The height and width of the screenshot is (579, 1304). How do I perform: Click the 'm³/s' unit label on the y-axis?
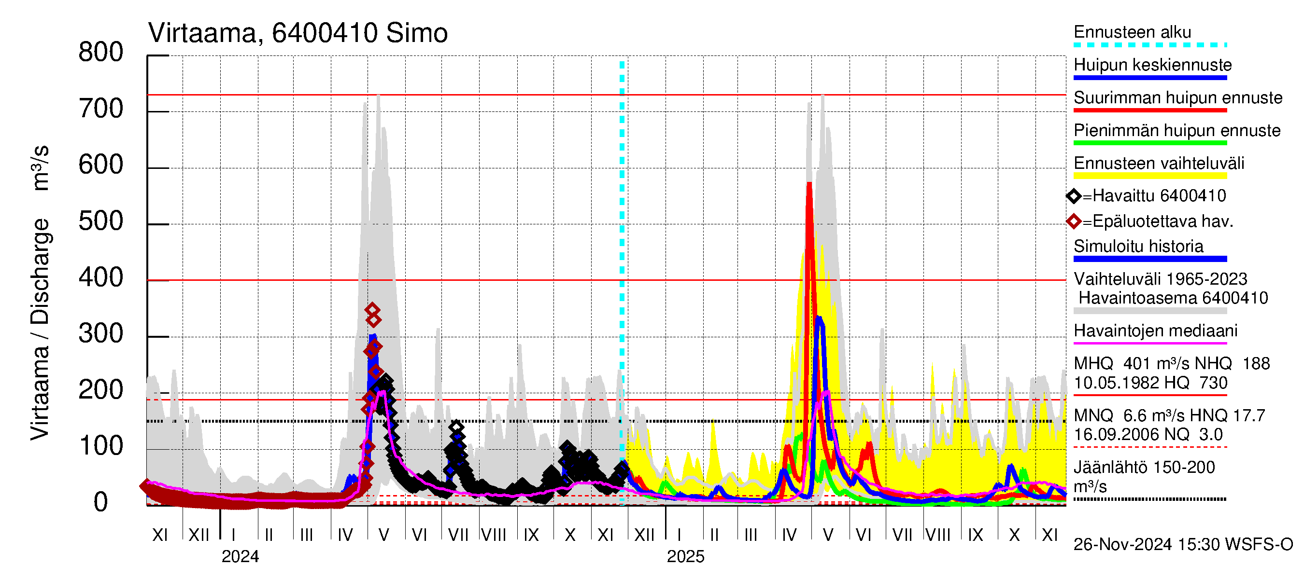[41, 168]
